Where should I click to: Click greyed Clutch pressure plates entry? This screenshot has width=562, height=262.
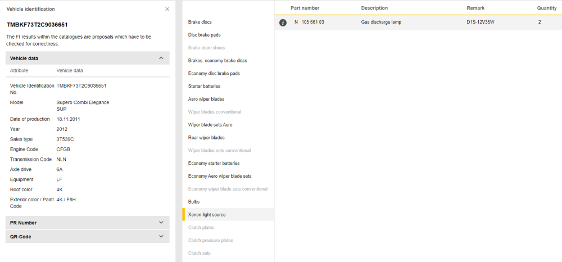(211, 240)
